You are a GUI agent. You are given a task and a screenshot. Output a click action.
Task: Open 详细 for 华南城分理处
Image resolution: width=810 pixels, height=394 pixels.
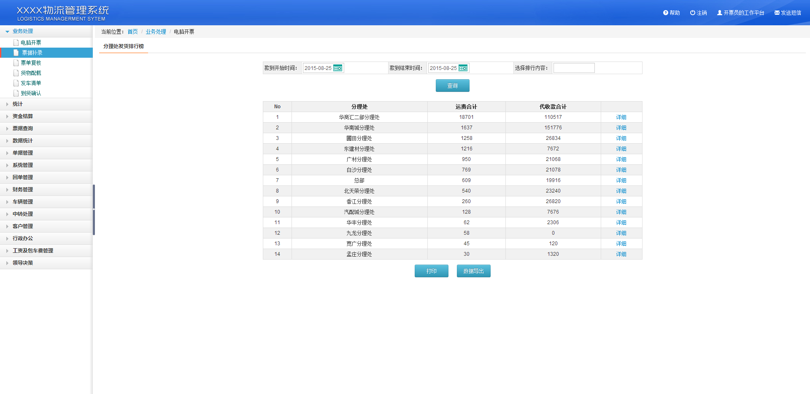(621, 128)
